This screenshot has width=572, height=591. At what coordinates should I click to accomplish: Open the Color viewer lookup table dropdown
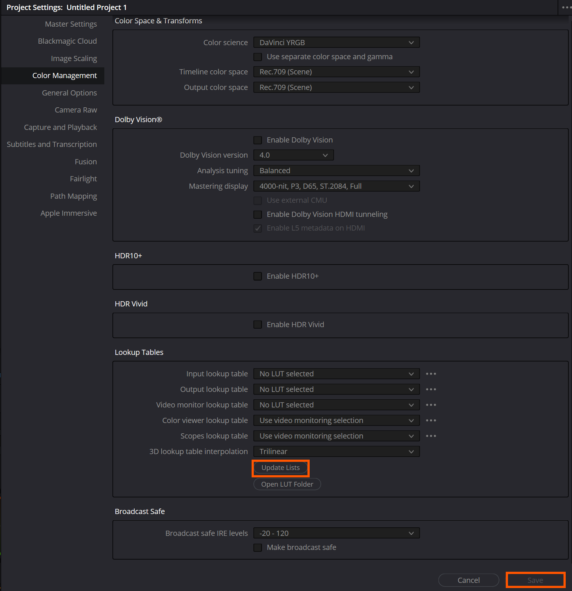[336, 420]
